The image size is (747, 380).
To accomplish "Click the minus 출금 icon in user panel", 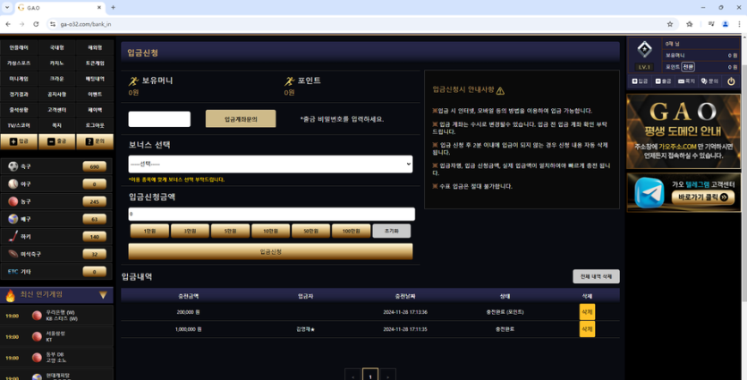I will coord(658,81).
